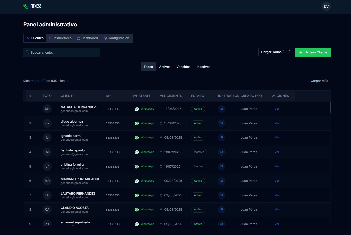The height and width of the screenshot is (235, 351).
Task: Open the Dashboard tab
Action: (87, 38)
